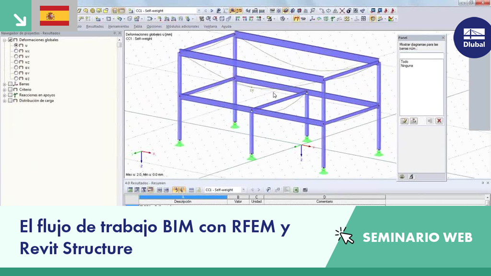Click the member numbers input field in Panel
The height and width of the screenshot is (276, 491).
pos(421,56)
